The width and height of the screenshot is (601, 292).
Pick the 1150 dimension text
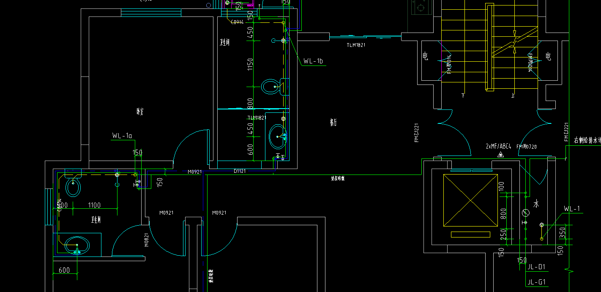pos(250,65)
